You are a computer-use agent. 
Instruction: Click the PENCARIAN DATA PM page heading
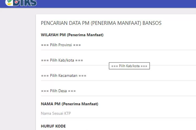(x=101, y=23)
